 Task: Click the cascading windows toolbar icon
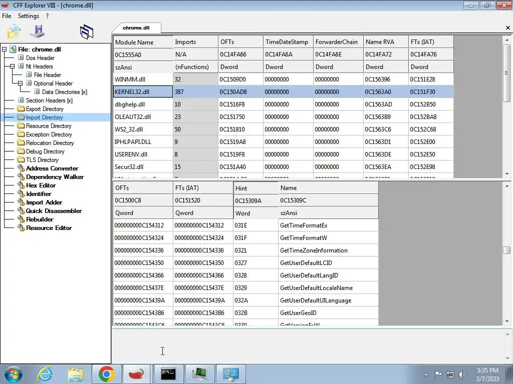(x=87, y=32)
